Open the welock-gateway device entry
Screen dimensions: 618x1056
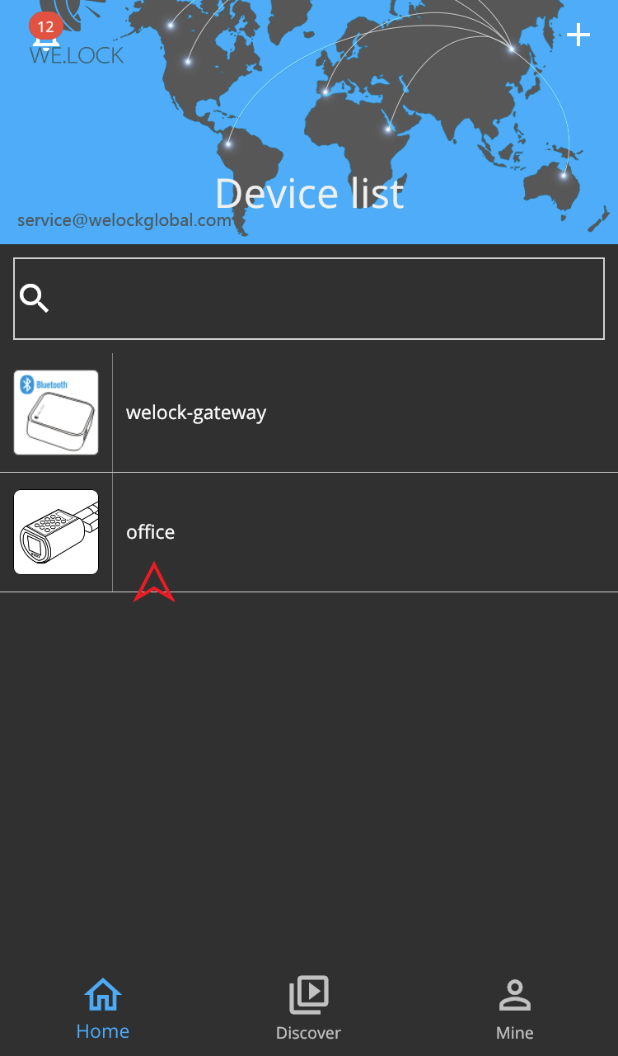tap(309, 412)
